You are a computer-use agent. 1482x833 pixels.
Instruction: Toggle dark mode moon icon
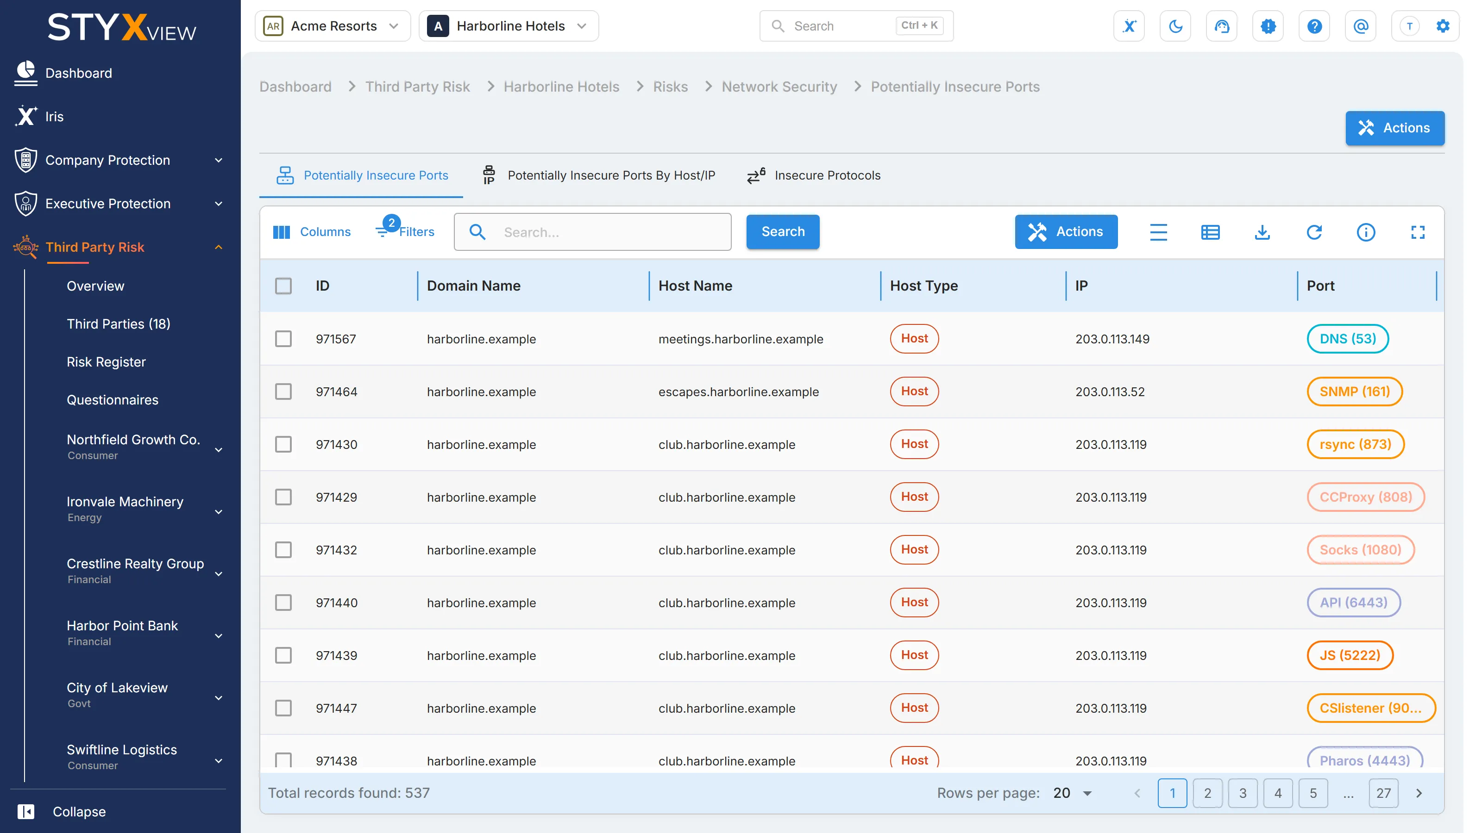(x=1175, y=26)
